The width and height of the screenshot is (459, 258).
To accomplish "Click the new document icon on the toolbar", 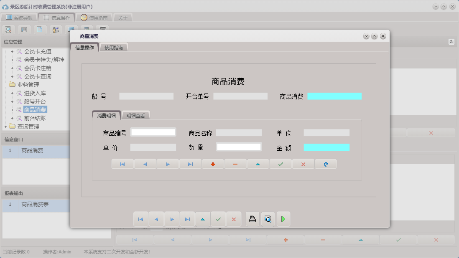I will pyautogui.click(x=40, y=29).
